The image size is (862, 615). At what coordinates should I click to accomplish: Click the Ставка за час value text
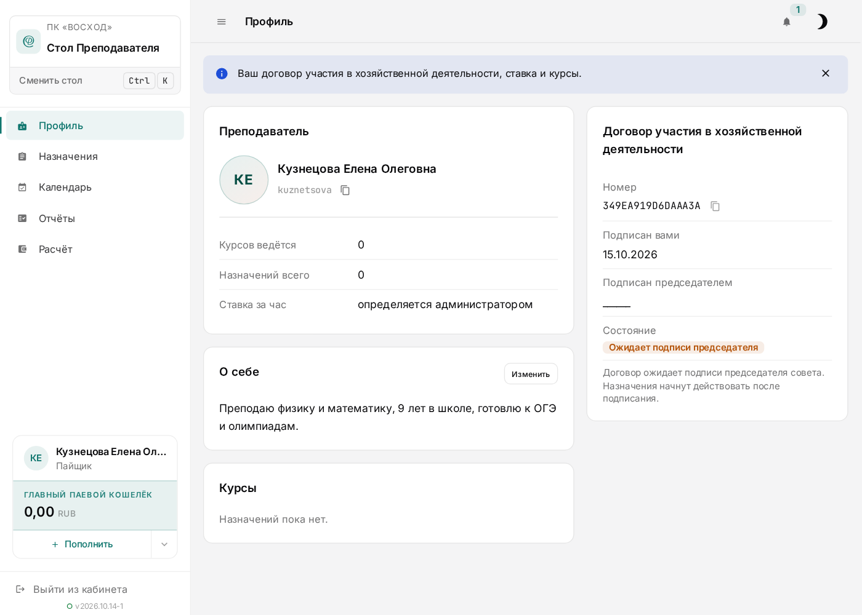pos(445,304)
